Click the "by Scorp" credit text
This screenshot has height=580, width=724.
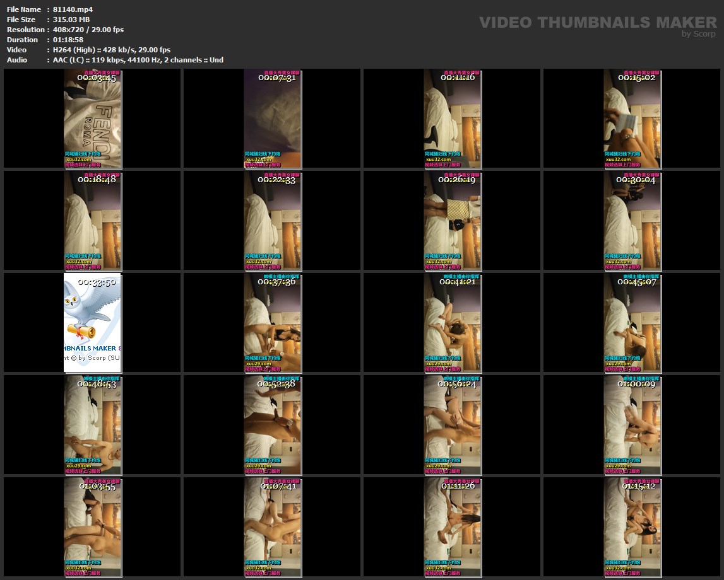pos(699,34)
